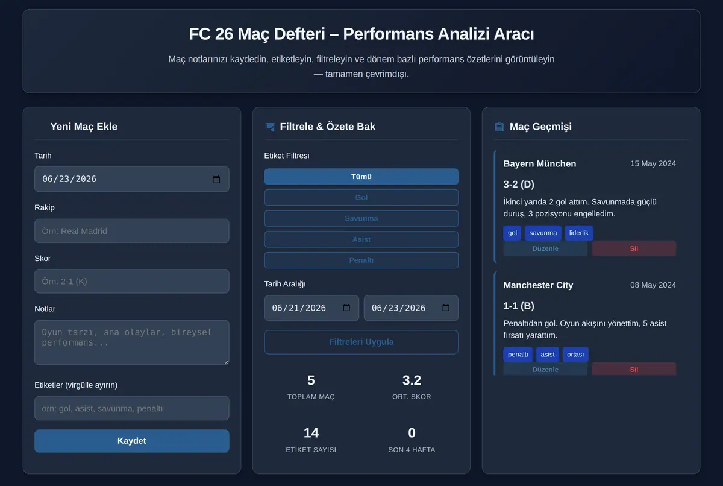Click the 'savunma' tag chip

pyautogui.click(x=543, y=233)
